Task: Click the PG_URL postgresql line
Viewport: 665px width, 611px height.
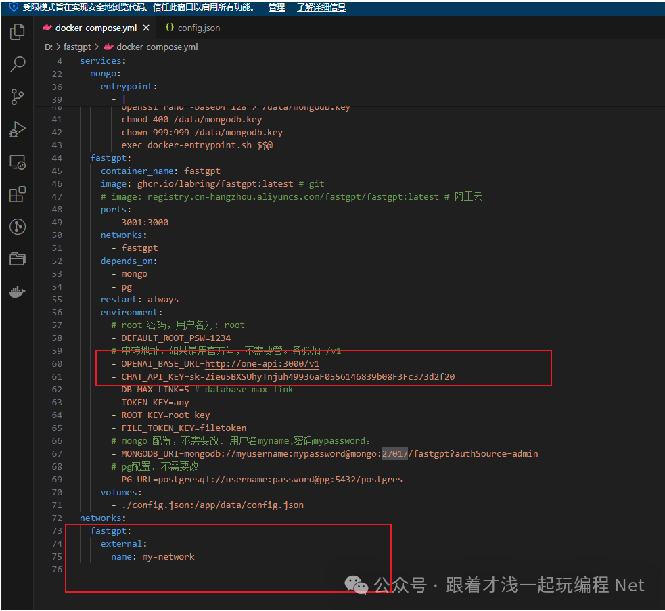Action: (257, 480)
